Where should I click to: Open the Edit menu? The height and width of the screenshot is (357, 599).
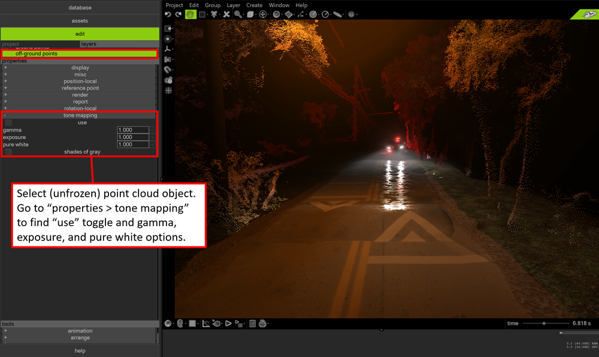click(x=194, y=5)
